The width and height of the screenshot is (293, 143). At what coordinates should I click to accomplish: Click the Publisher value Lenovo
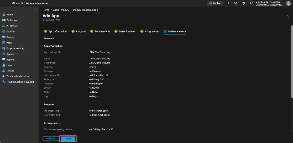(x=92, y=67)
